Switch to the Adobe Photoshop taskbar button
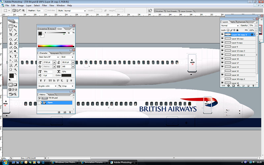The image size is (264, 165). click(124, 162)
